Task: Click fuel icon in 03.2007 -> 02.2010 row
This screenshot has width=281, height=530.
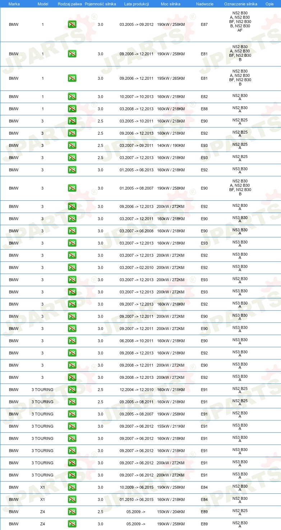Action: pyautogui.click(x=72, y=268)
